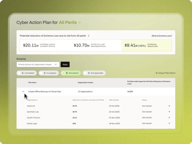Click the Organization Impact column header
The width and height of the screenshot is (192, 144).
click(85, 82)
